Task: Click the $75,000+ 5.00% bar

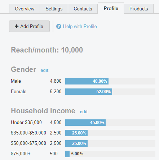Action: (110, 154)
